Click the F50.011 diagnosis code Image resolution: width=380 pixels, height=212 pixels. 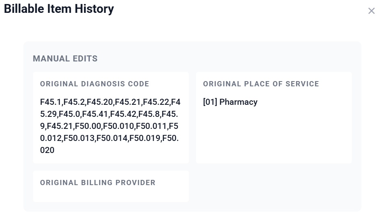151,126
